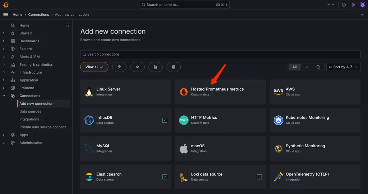Click the Infrastructure pulse icon
Image resolution: width=368 pixels, height=194 pixels.
click(13, 72)
